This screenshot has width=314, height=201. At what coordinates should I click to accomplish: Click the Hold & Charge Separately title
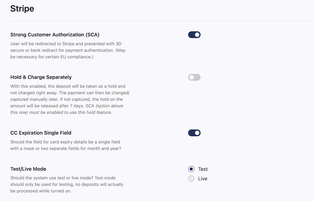click(41, 77)
